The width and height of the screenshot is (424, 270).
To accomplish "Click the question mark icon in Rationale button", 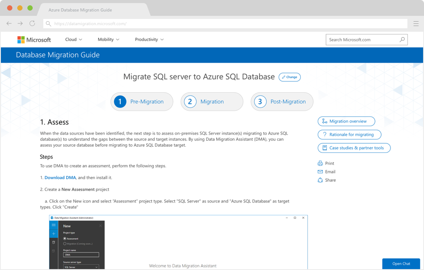I will pyautogui.click(x=325, y=135).
